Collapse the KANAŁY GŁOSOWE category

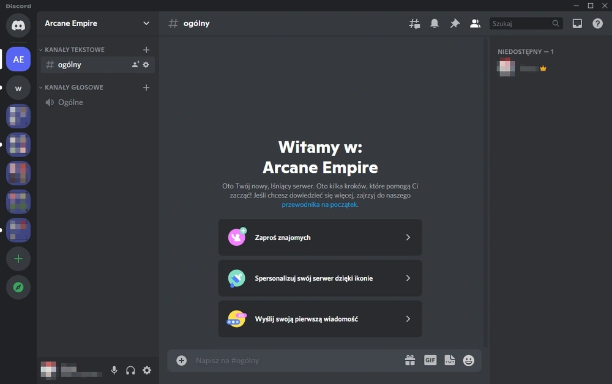pyautogui.click(x=71, y=87)
